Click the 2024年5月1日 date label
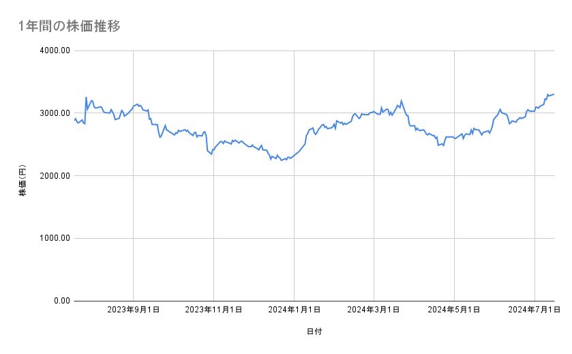This screenshot has height=354, width=572. (x=454, y=310)
